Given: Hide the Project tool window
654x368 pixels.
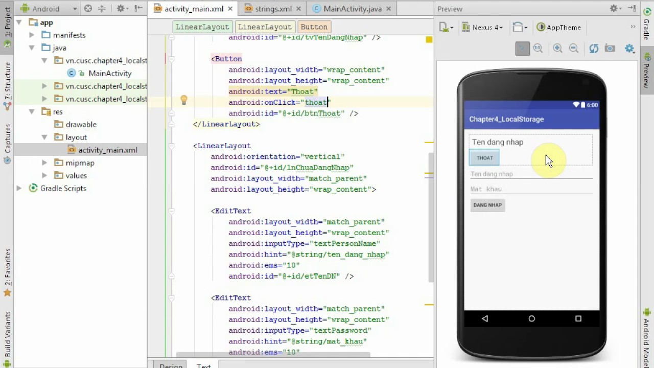Looking at the screenshot, I should (x=138, y=8).
